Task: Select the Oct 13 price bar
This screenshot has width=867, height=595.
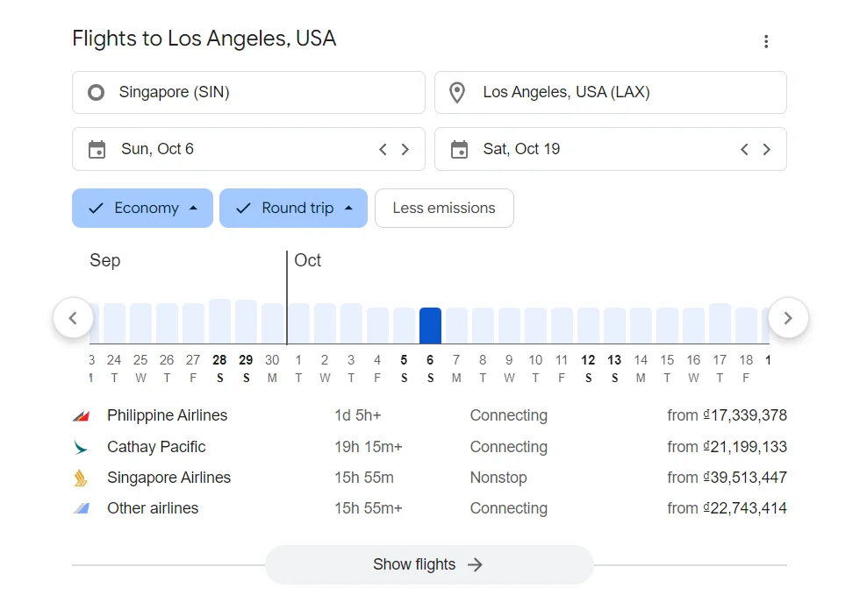Action: click(x=614, y=326)
